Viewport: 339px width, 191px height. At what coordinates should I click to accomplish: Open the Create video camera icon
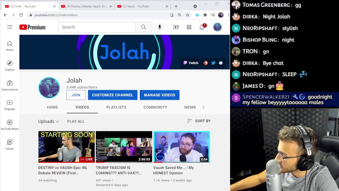(176, 27)
